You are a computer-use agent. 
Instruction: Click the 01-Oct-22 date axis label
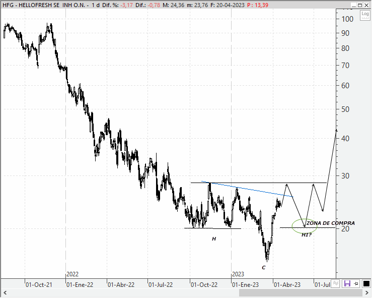204,284
